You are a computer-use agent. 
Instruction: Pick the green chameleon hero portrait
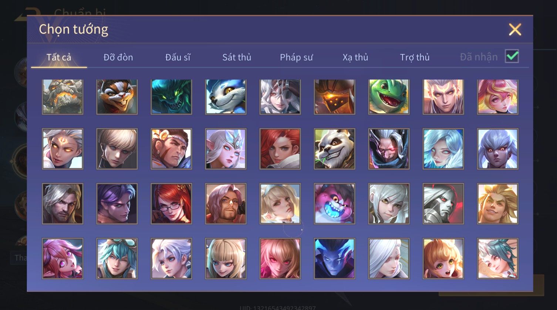tap(389, 97)
